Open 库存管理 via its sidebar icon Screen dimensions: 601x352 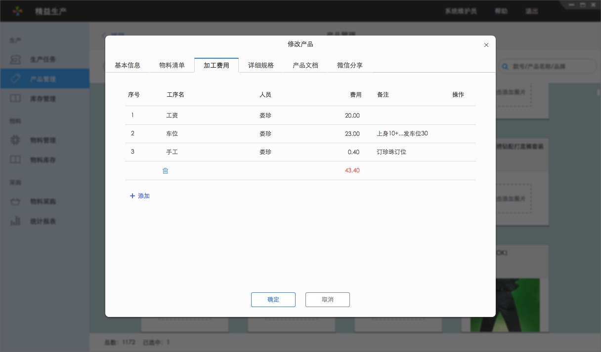click(x=16, y=98)
